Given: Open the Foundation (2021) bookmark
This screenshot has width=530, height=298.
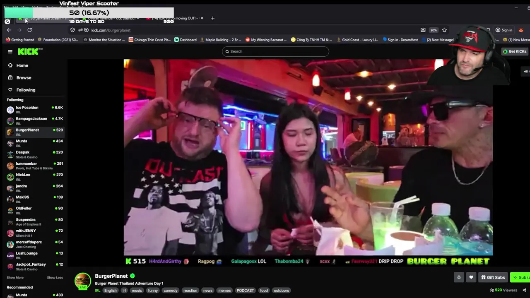Looking at the screenshot, I should click(x=58, y=40).
